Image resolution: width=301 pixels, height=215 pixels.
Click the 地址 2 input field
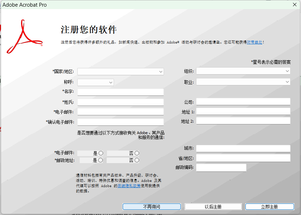click(243, 121)
